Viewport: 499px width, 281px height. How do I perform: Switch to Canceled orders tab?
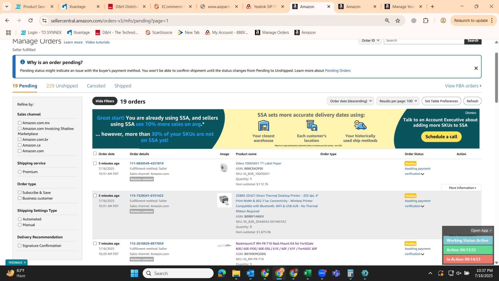(96, 86)
